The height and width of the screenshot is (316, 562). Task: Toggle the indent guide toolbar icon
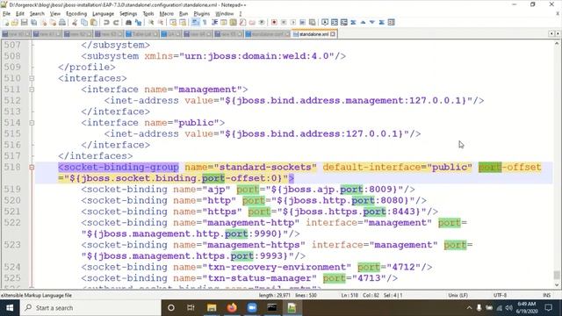(x=214, y=22)
